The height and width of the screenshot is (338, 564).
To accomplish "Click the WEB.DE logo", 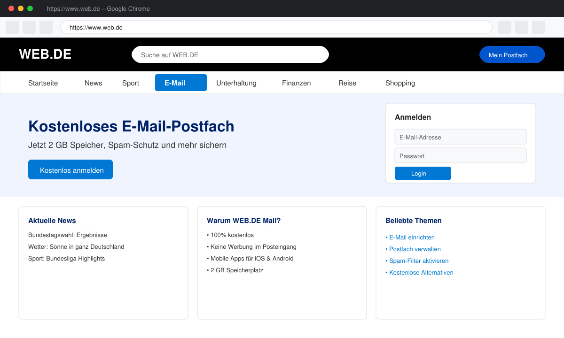I will tap(45, 54).
